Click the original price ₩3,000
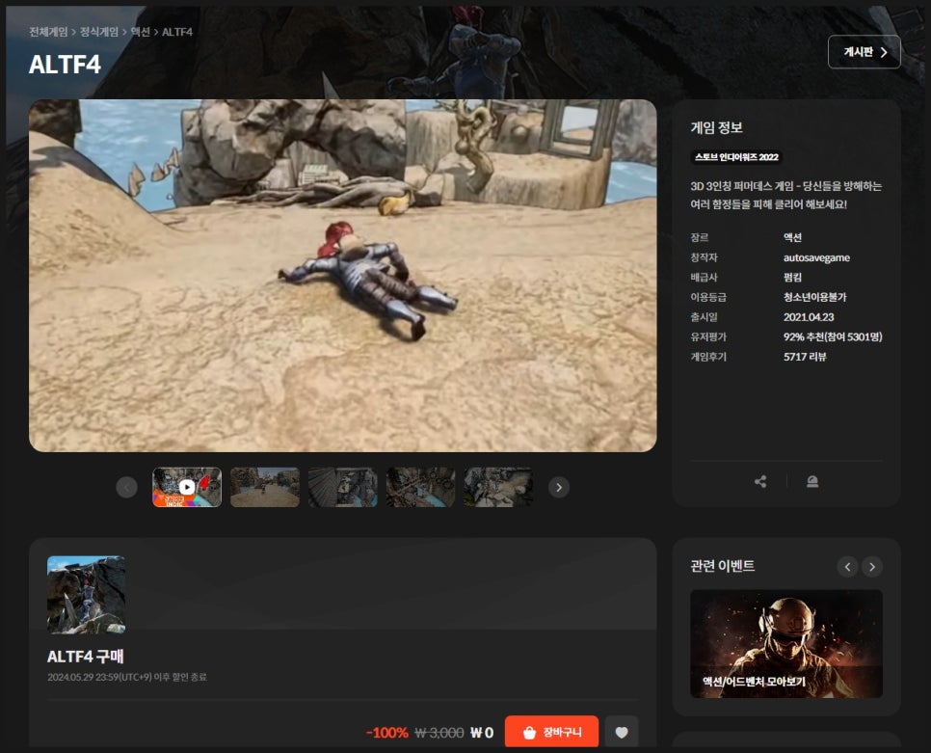The height and width of the screenshot is (753, 931). pos(439,733)
